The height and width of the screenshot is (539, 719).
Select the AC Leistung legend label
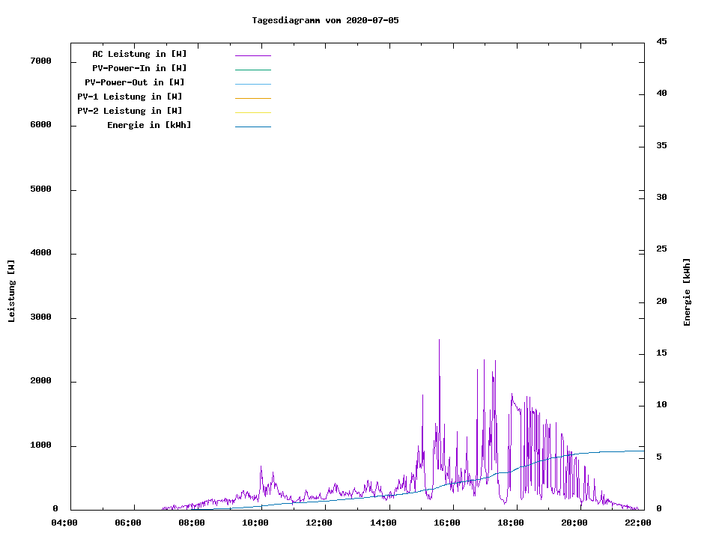tap(139, 54)
